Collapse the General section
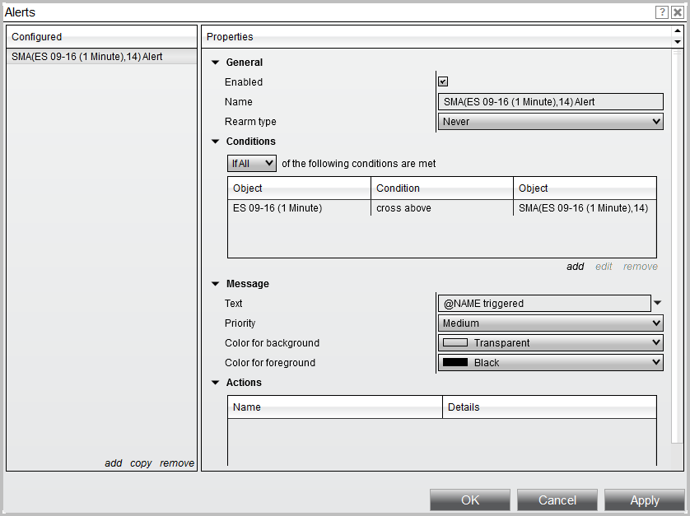 click(x=215, y=62)
